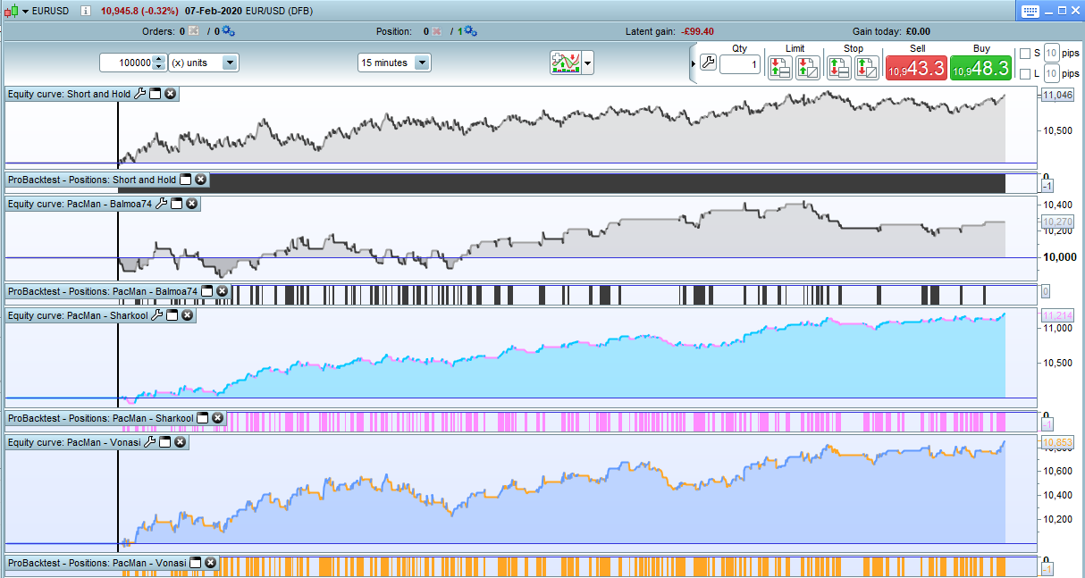
Task: Open the Orders settings gear icon
Action: coord(228,31)
